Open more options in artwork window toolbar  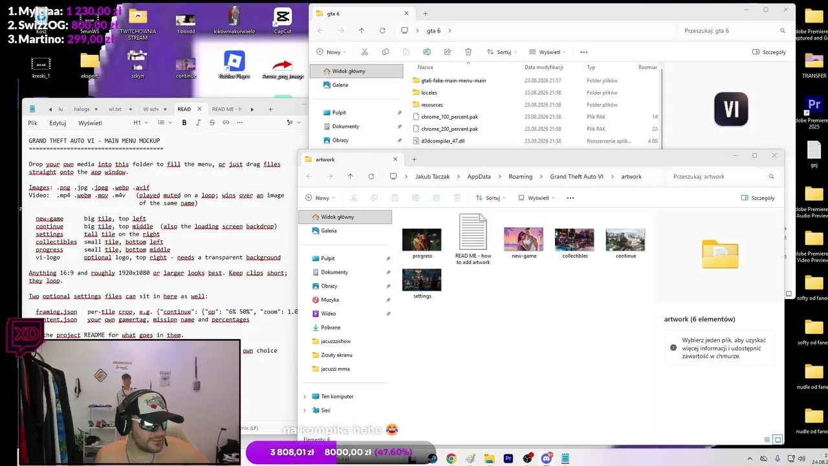coord(570,198)
